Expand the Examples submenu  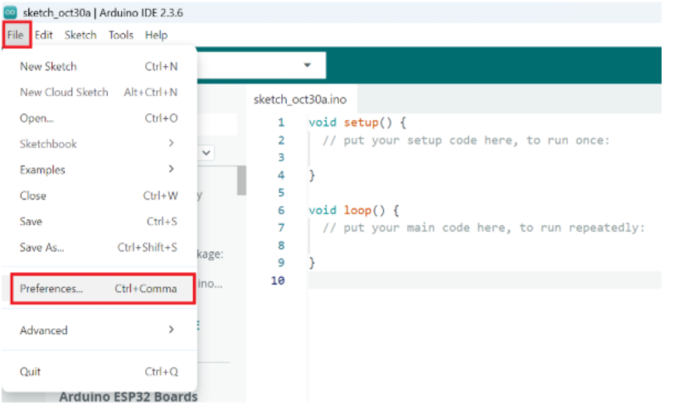tap(99, 170)
